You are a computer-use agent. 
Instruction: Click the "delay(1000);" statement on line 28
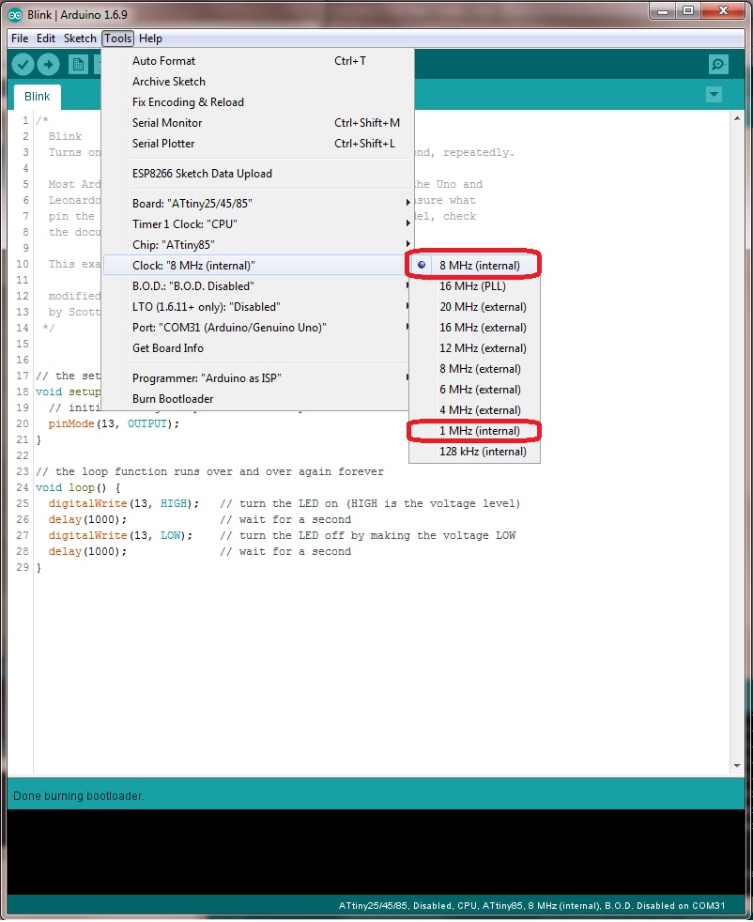(x=87, y=551)
